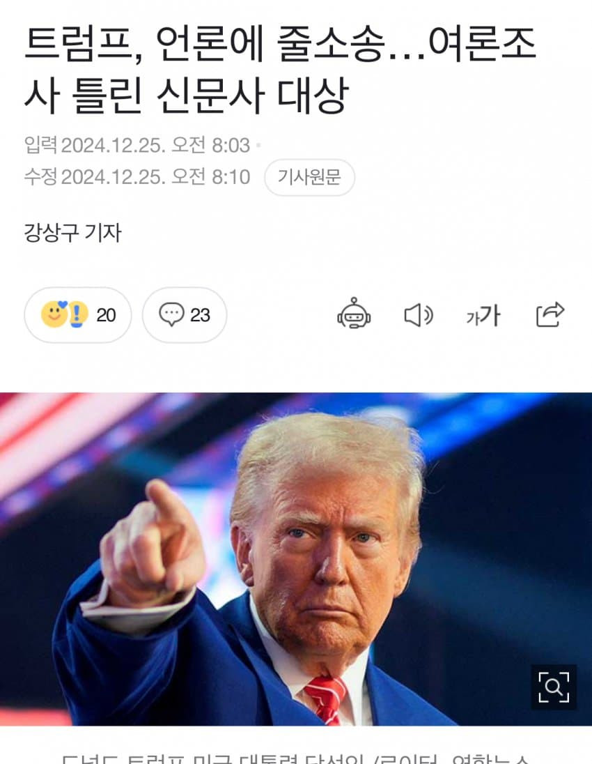Open the article photo
The height and width of the screenshot is (764, 592).
[x=296, y=559]
